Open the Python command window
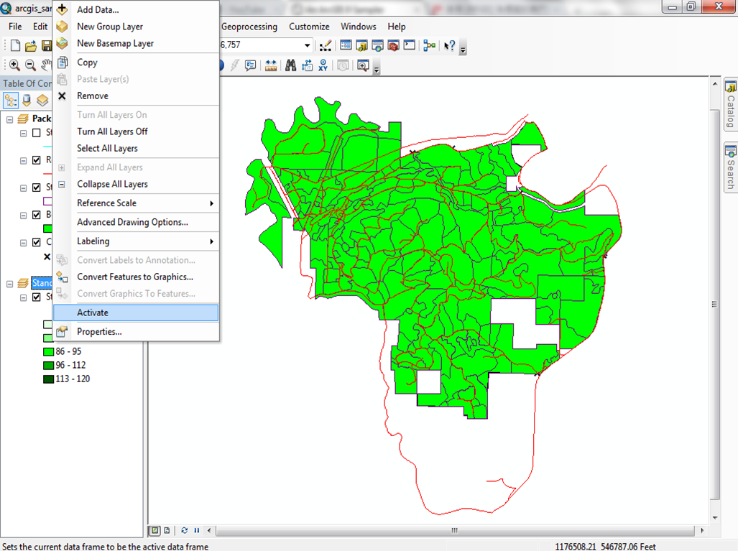The image size is (738, 551). [410, 46]
